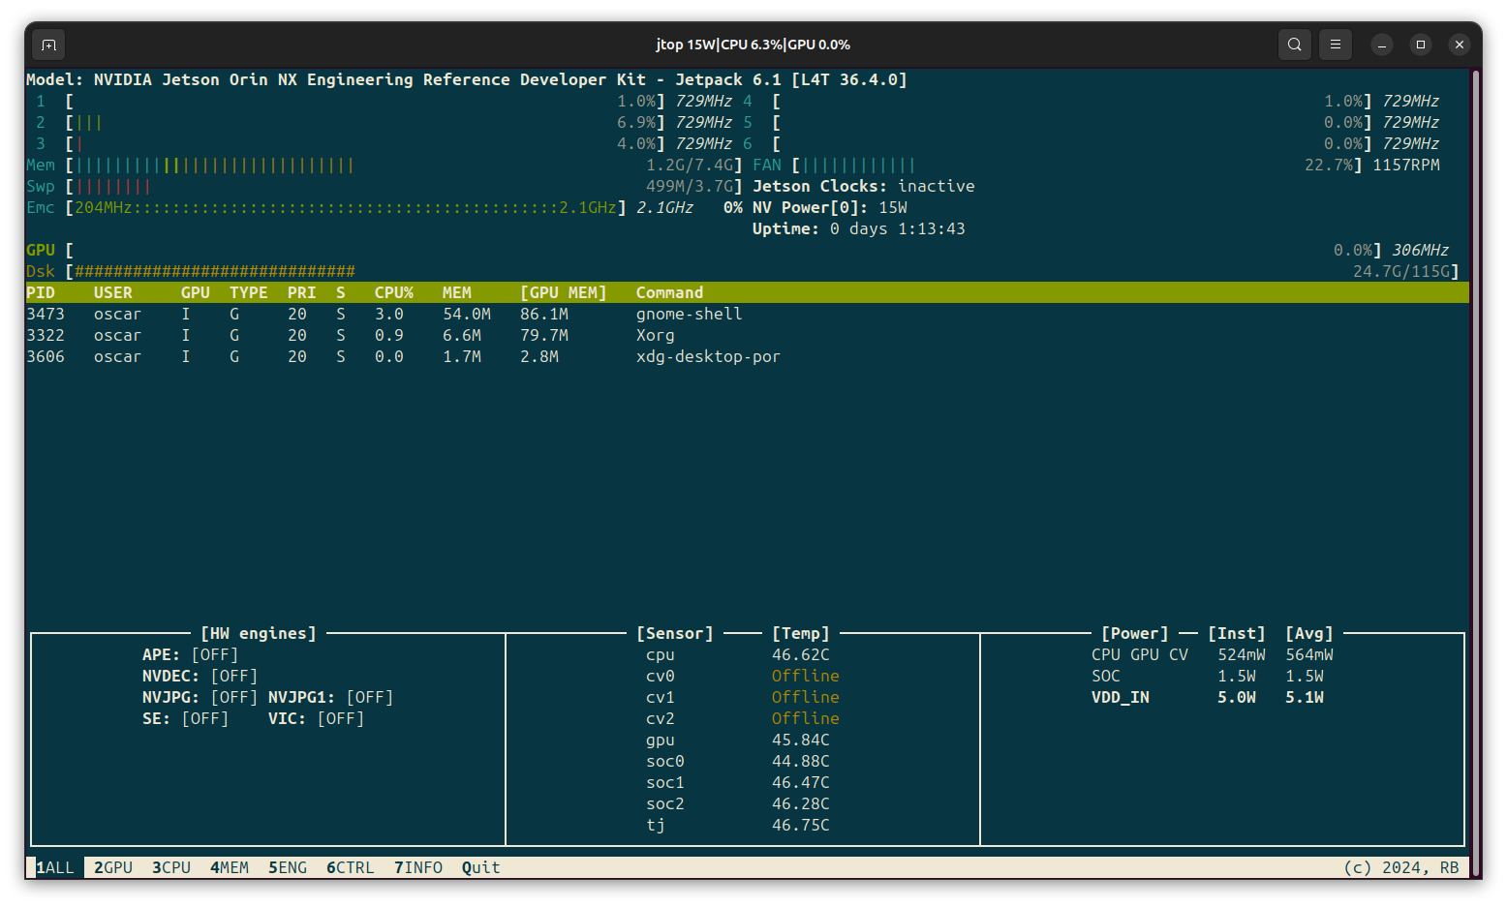Click the FAN speed bar
The image size is (1507, 907).
(1077, 165)
